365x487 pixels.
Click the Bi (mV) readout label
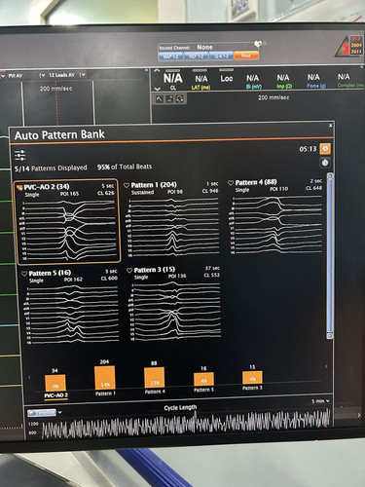point(254,87)
